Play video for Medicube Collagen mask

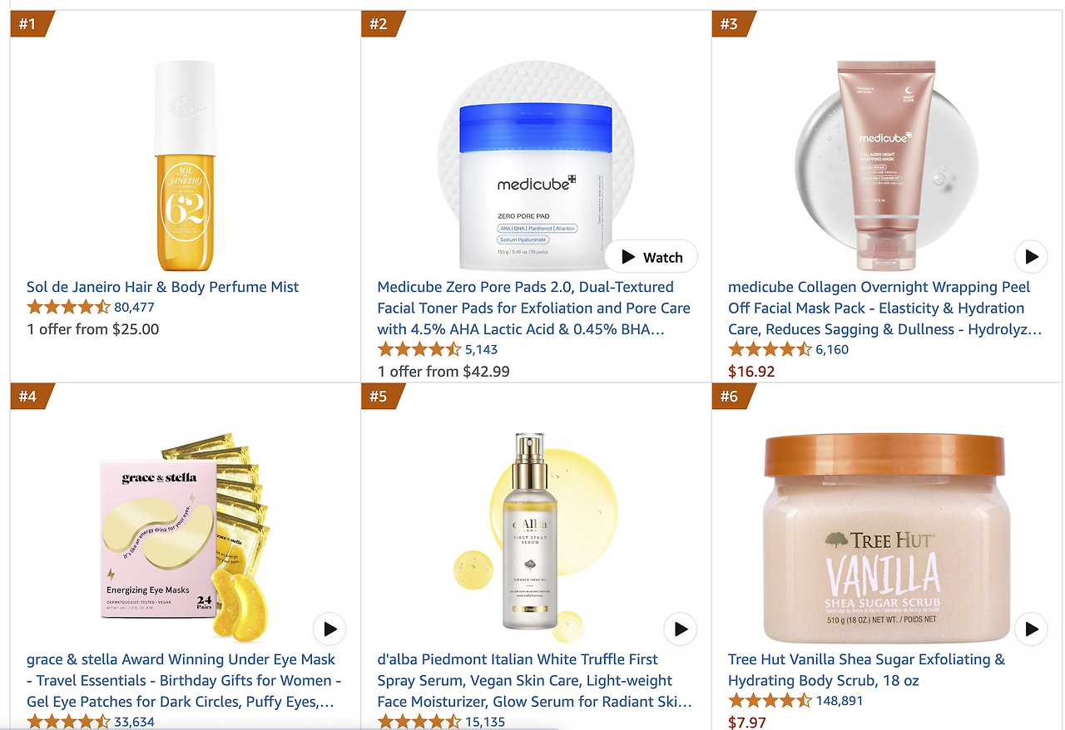[x=1031, y=257]
